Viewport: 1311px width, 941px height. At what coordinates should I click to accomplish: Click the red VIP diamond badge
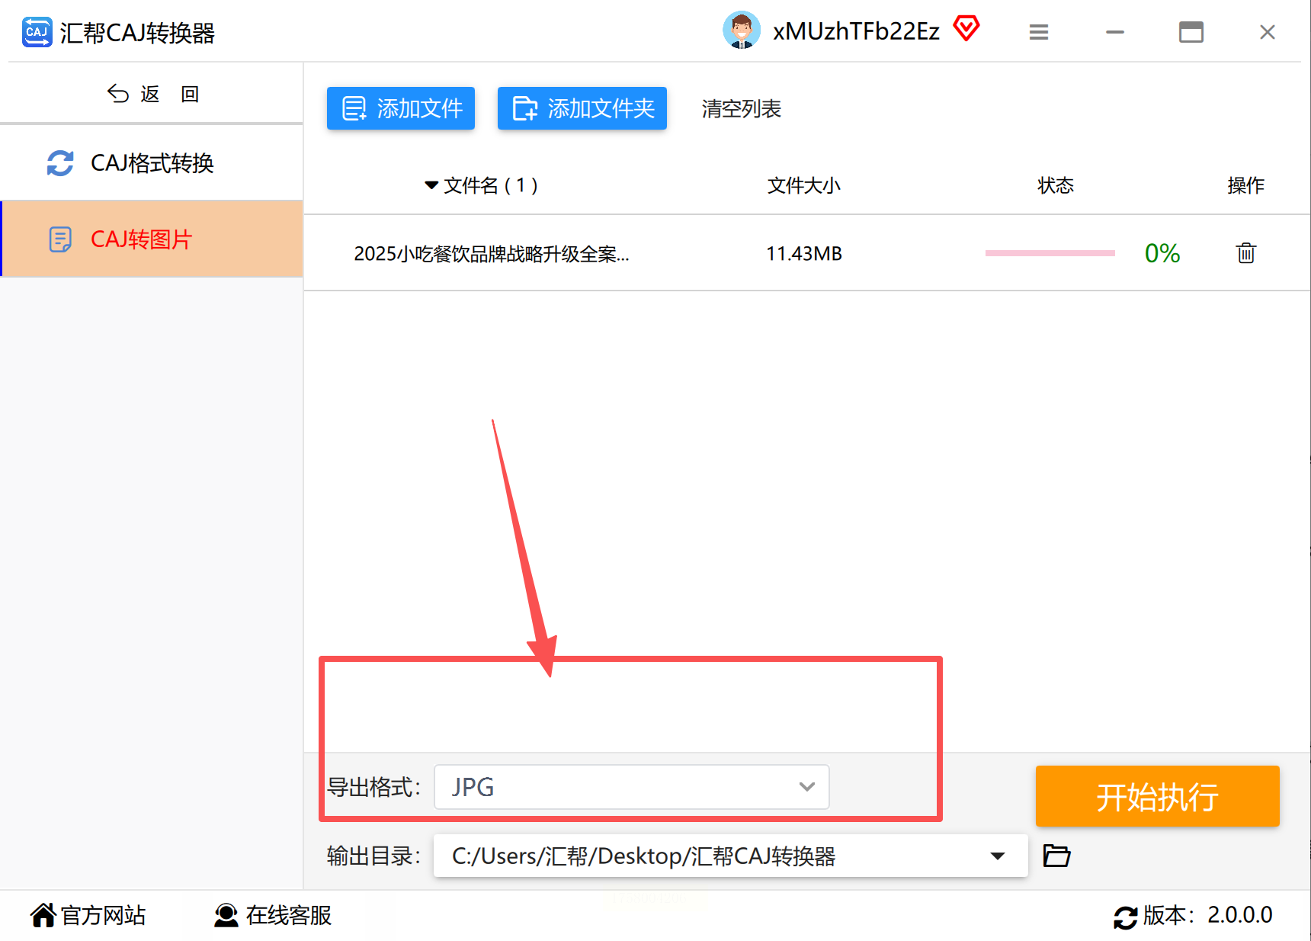[966, 29]
